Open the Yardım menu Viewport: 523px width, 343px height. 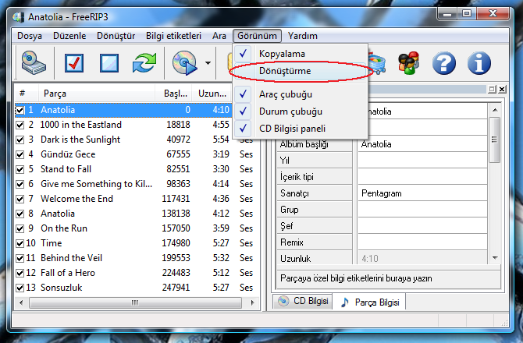[x=303, y=36]
